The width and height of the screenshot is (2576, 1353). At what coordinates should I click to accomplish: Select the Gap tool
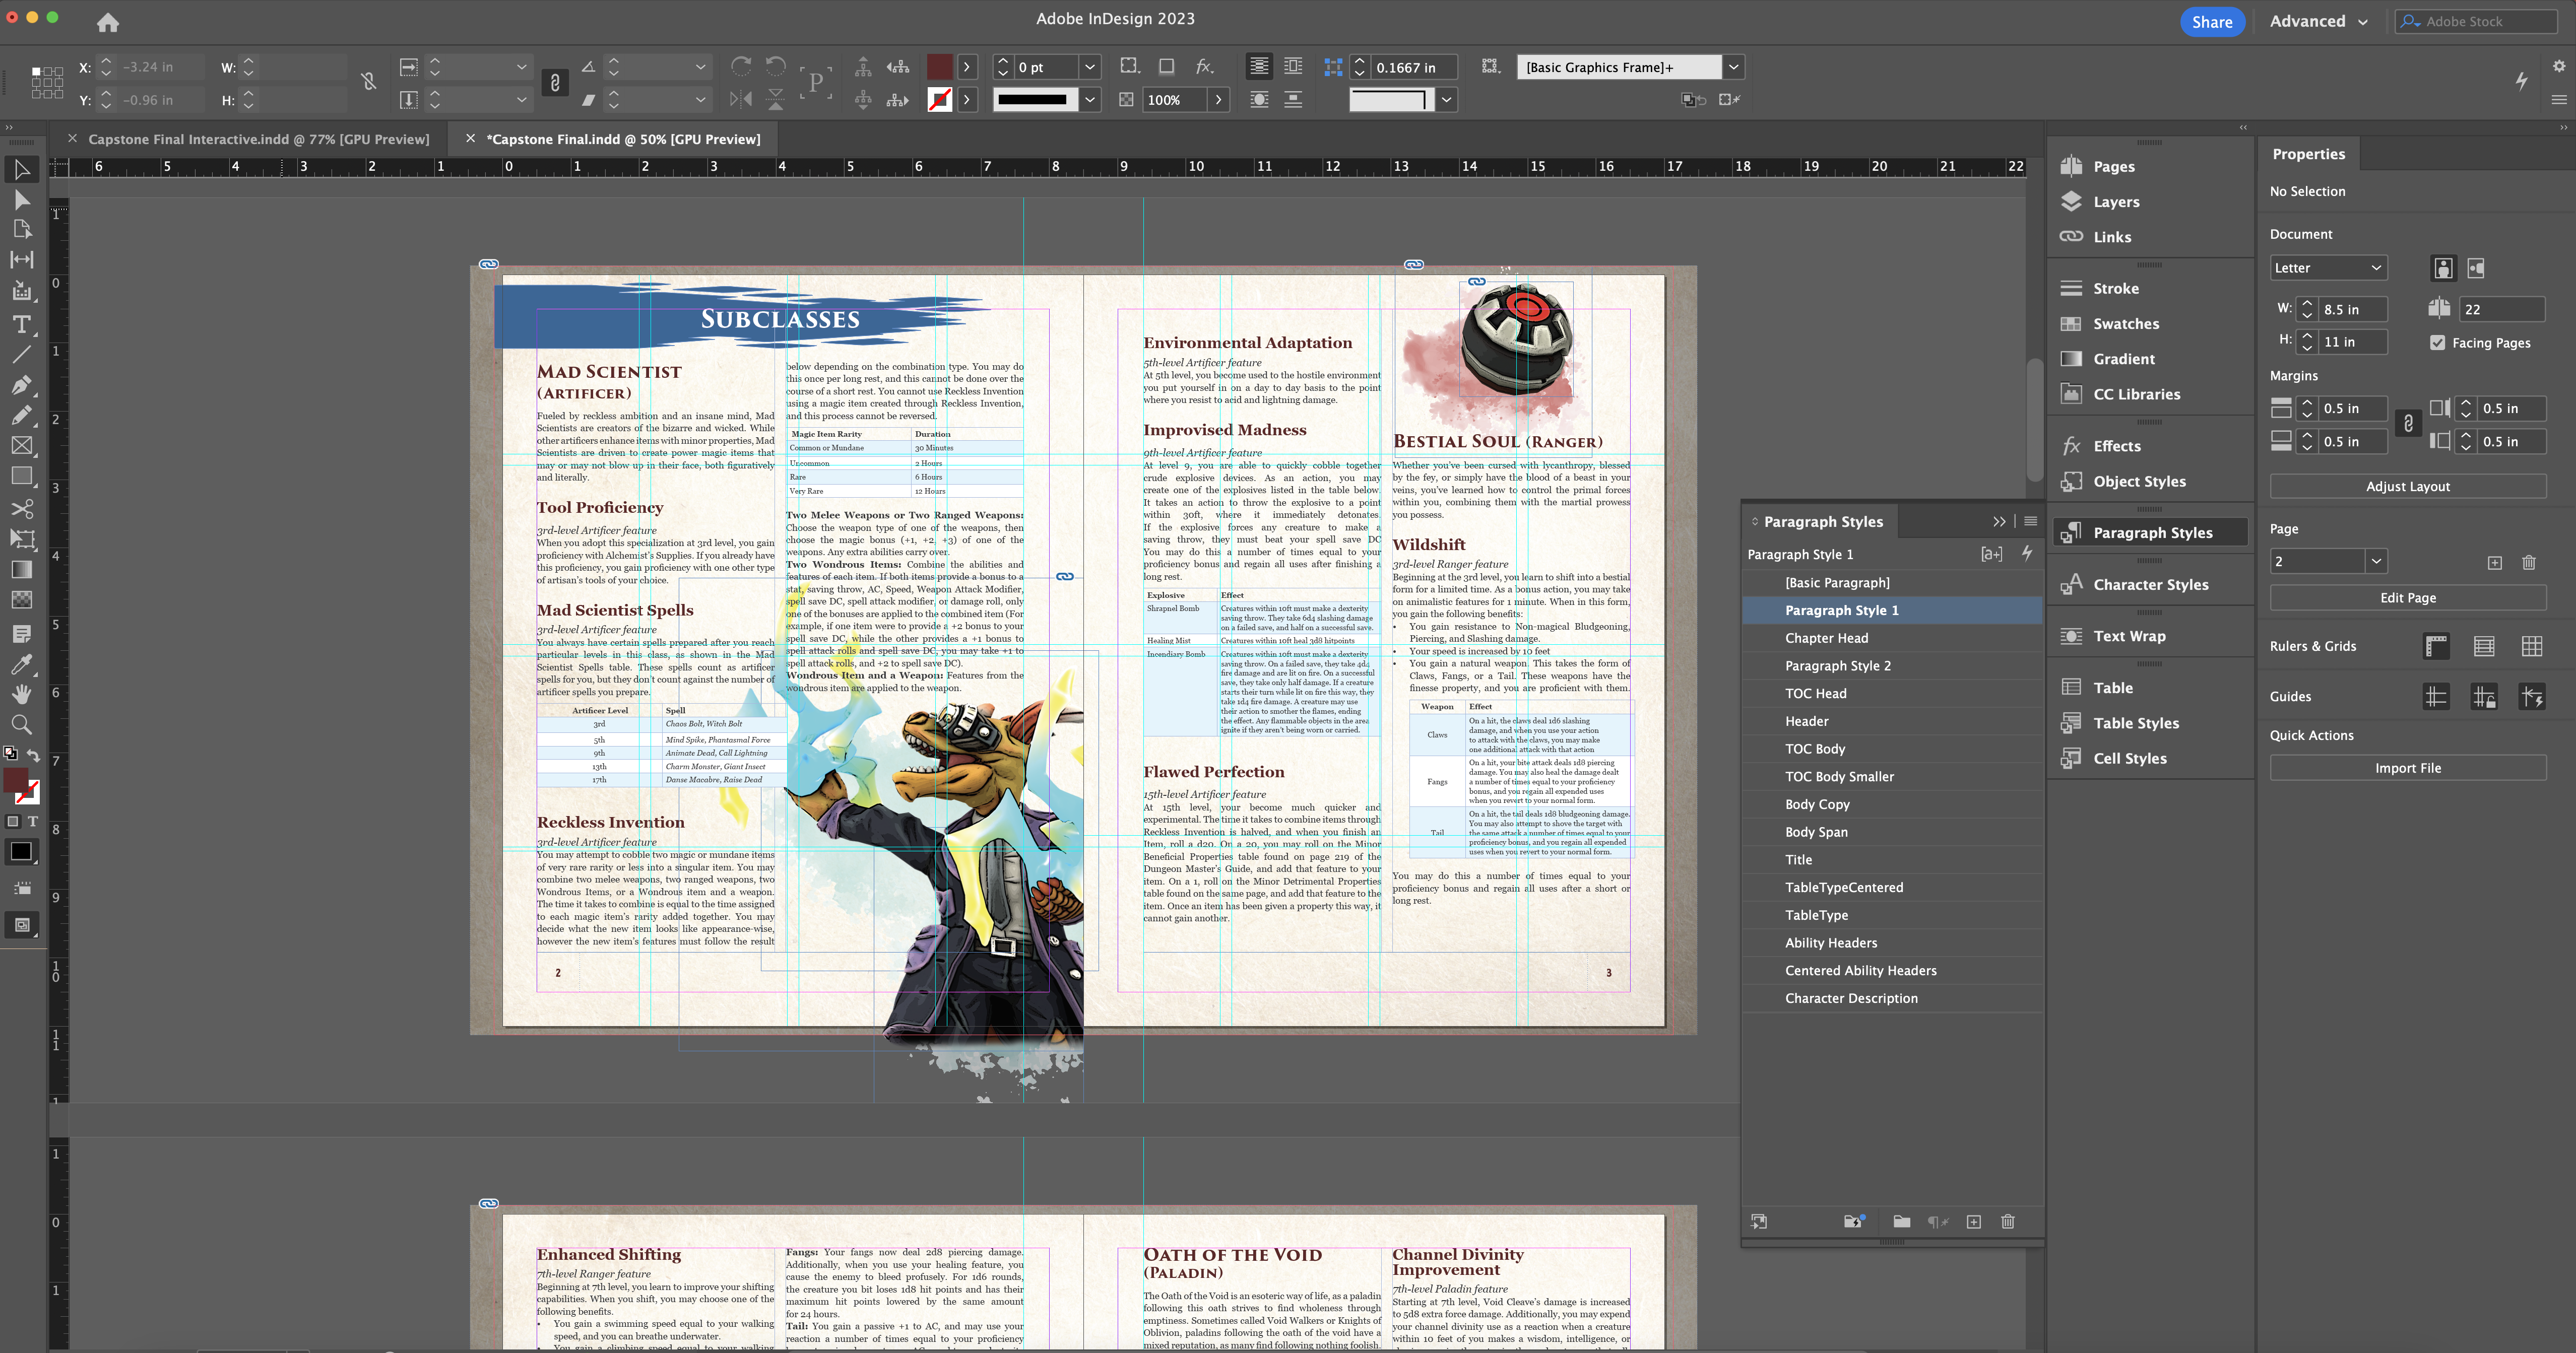pyautogui.click(x=22, y=260)
